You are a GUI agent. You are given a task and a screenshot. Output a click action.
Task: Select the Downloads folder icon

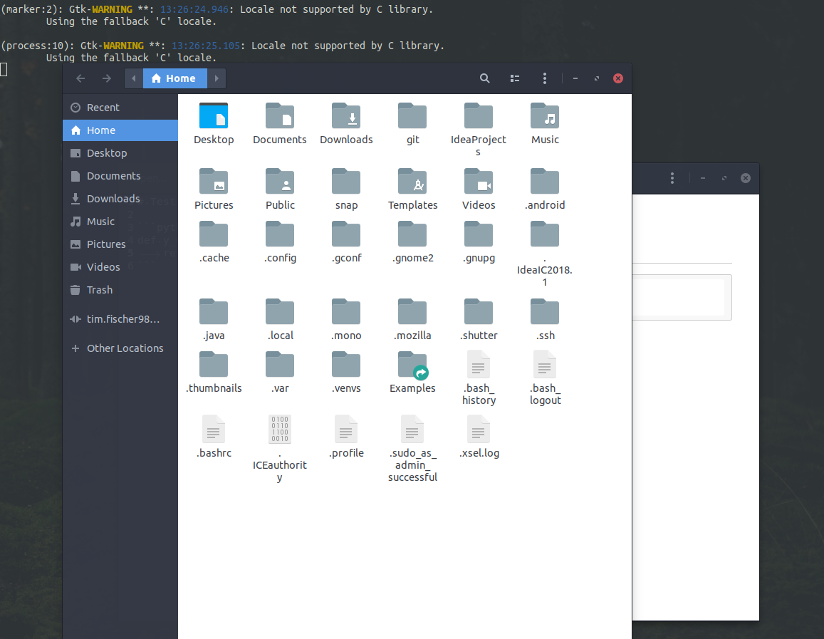coord(346,116)
